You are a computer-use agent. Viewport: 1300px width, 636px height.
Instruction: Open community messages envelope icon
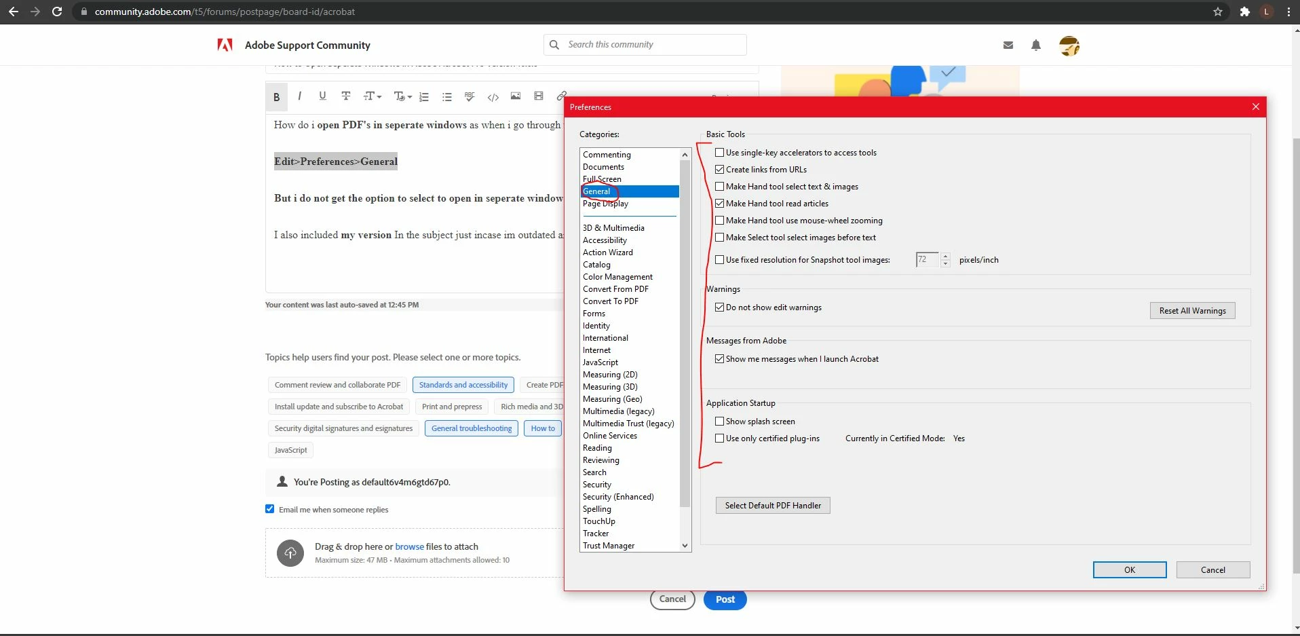point(1008,45)
